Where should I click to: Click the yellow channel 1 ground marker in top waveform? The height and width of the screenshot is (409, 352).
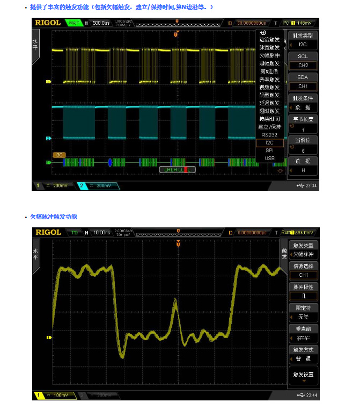coord(48,82)
